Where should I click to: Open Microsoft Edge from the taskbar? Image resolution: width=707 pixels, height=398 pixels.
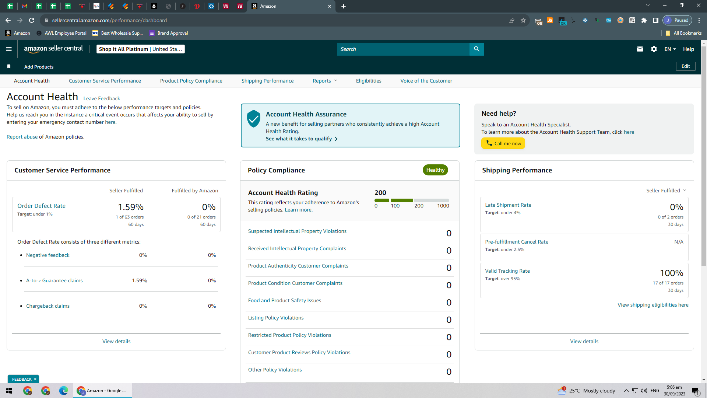click(64, 391)
